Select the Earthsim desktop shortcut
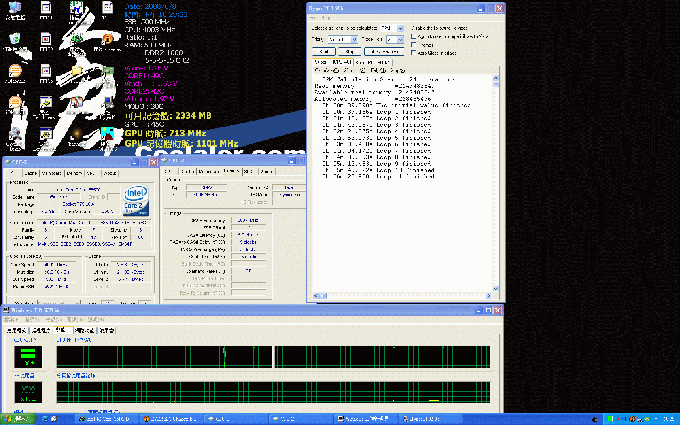 tap(76, 137)
